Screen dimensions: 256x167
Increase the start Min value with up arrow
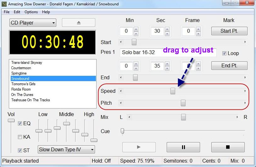point(136,29)
